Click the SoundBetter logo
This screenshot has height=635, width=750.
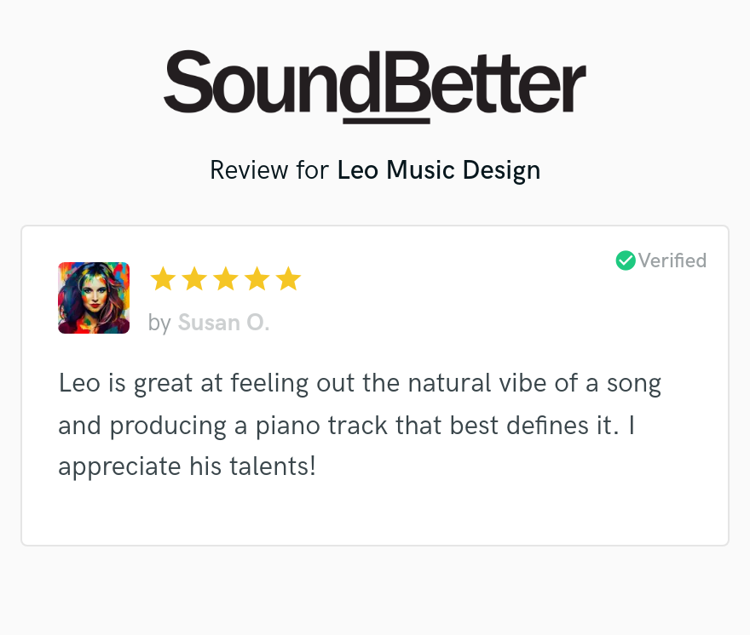[x=374, y=86]
